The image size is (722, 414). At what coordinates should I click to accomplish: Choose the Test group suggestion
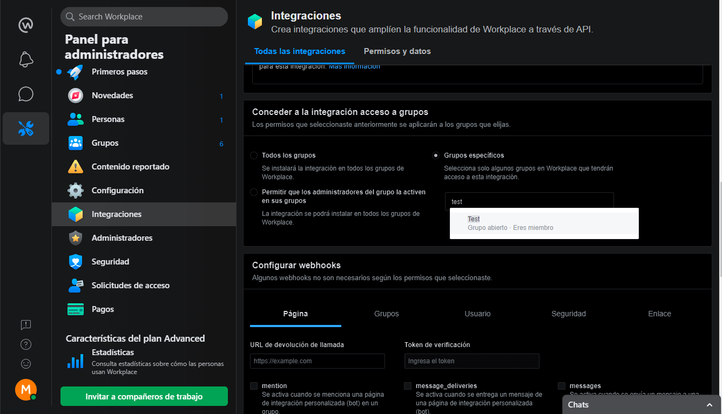544,223
